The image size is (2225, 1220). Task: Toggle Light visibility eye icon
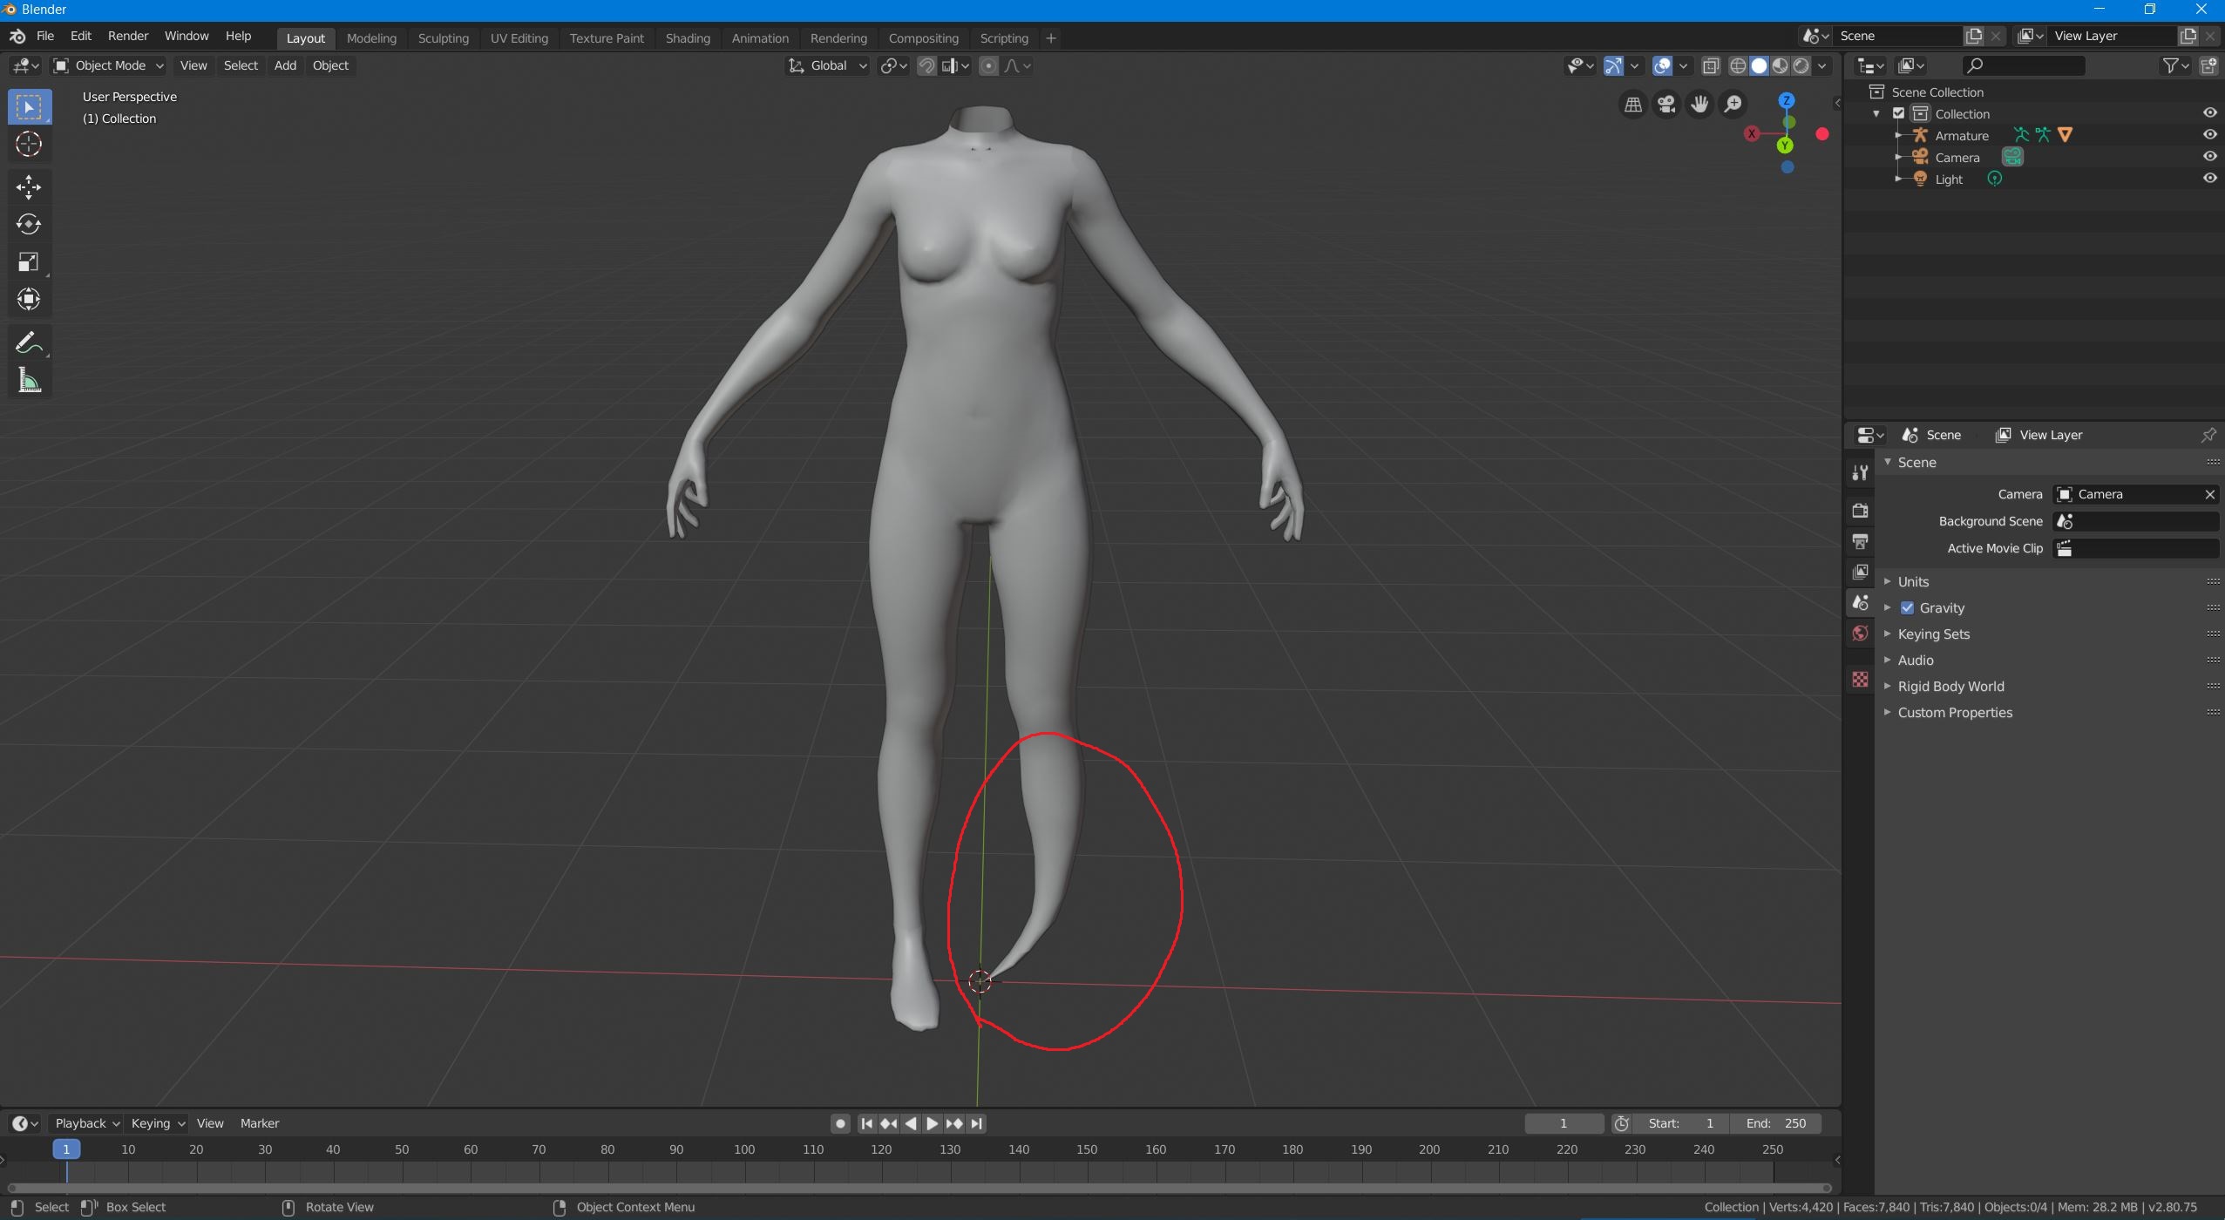(2209, 179)
